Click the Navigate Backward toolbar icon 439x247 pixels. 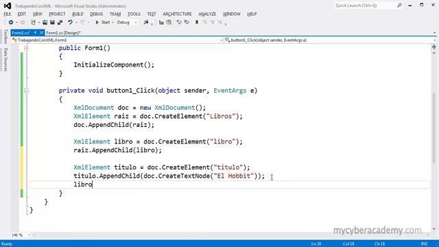click(11, 23)
